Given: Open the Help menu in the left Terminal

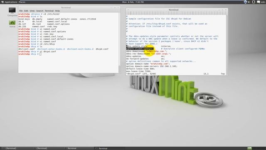Looking at the screenshot, I should pos(57,11).
